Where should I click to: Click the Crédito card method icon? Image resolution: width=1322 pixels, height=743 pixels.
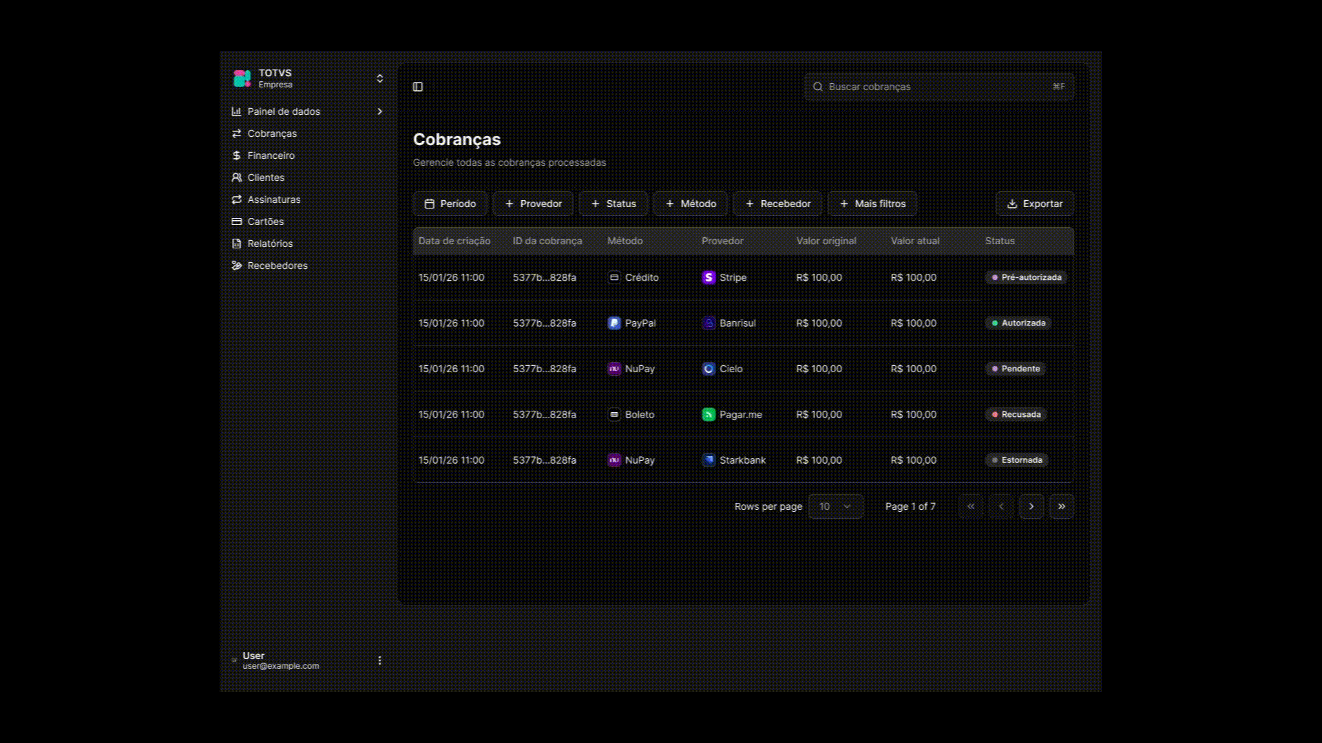tap(614, 277)
